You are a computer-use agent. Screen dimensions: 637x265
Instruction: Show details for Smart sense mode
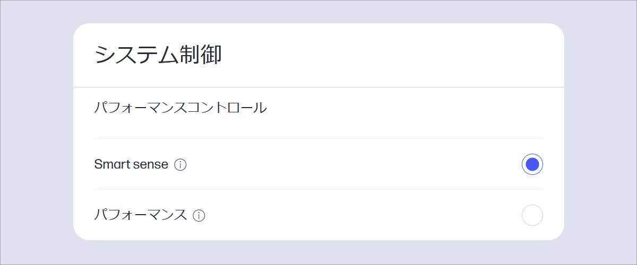(180, 165)
